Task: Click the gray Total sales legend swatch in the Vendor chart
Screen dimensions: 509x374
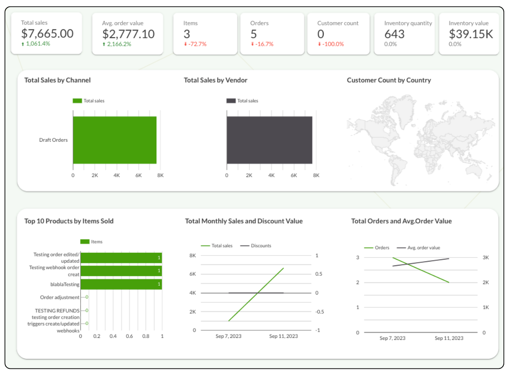Action: (x=231, y=101)
